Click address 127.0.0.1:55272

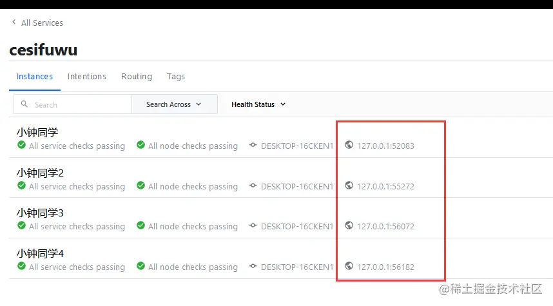[385, 186]
